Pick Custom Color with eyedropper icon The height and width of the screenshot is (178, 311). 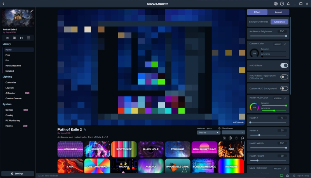(x=285, y=44)
